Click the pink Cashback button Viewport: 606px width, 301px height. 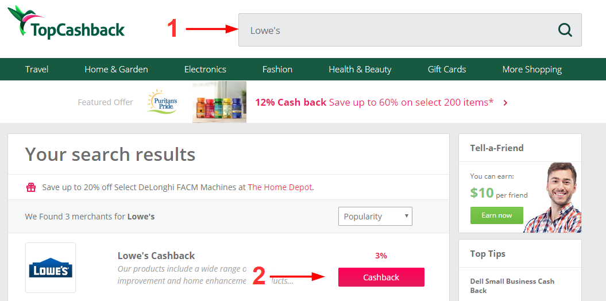coord(381,277)
